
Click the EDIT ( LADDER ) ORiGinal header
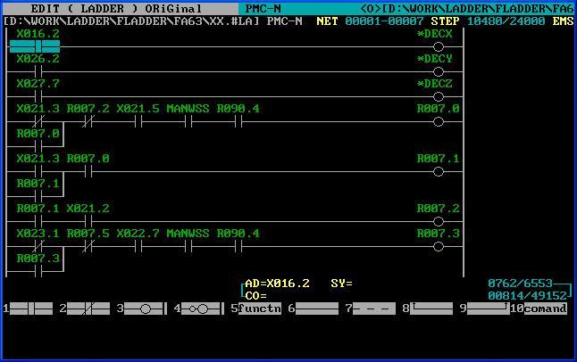coord(116,8)
